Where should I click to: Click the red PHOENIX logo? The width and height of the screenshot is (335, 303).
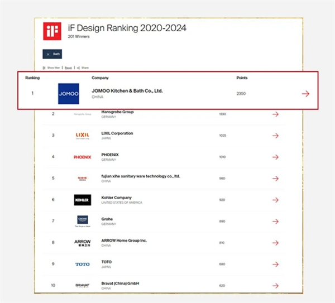point(83,157)
